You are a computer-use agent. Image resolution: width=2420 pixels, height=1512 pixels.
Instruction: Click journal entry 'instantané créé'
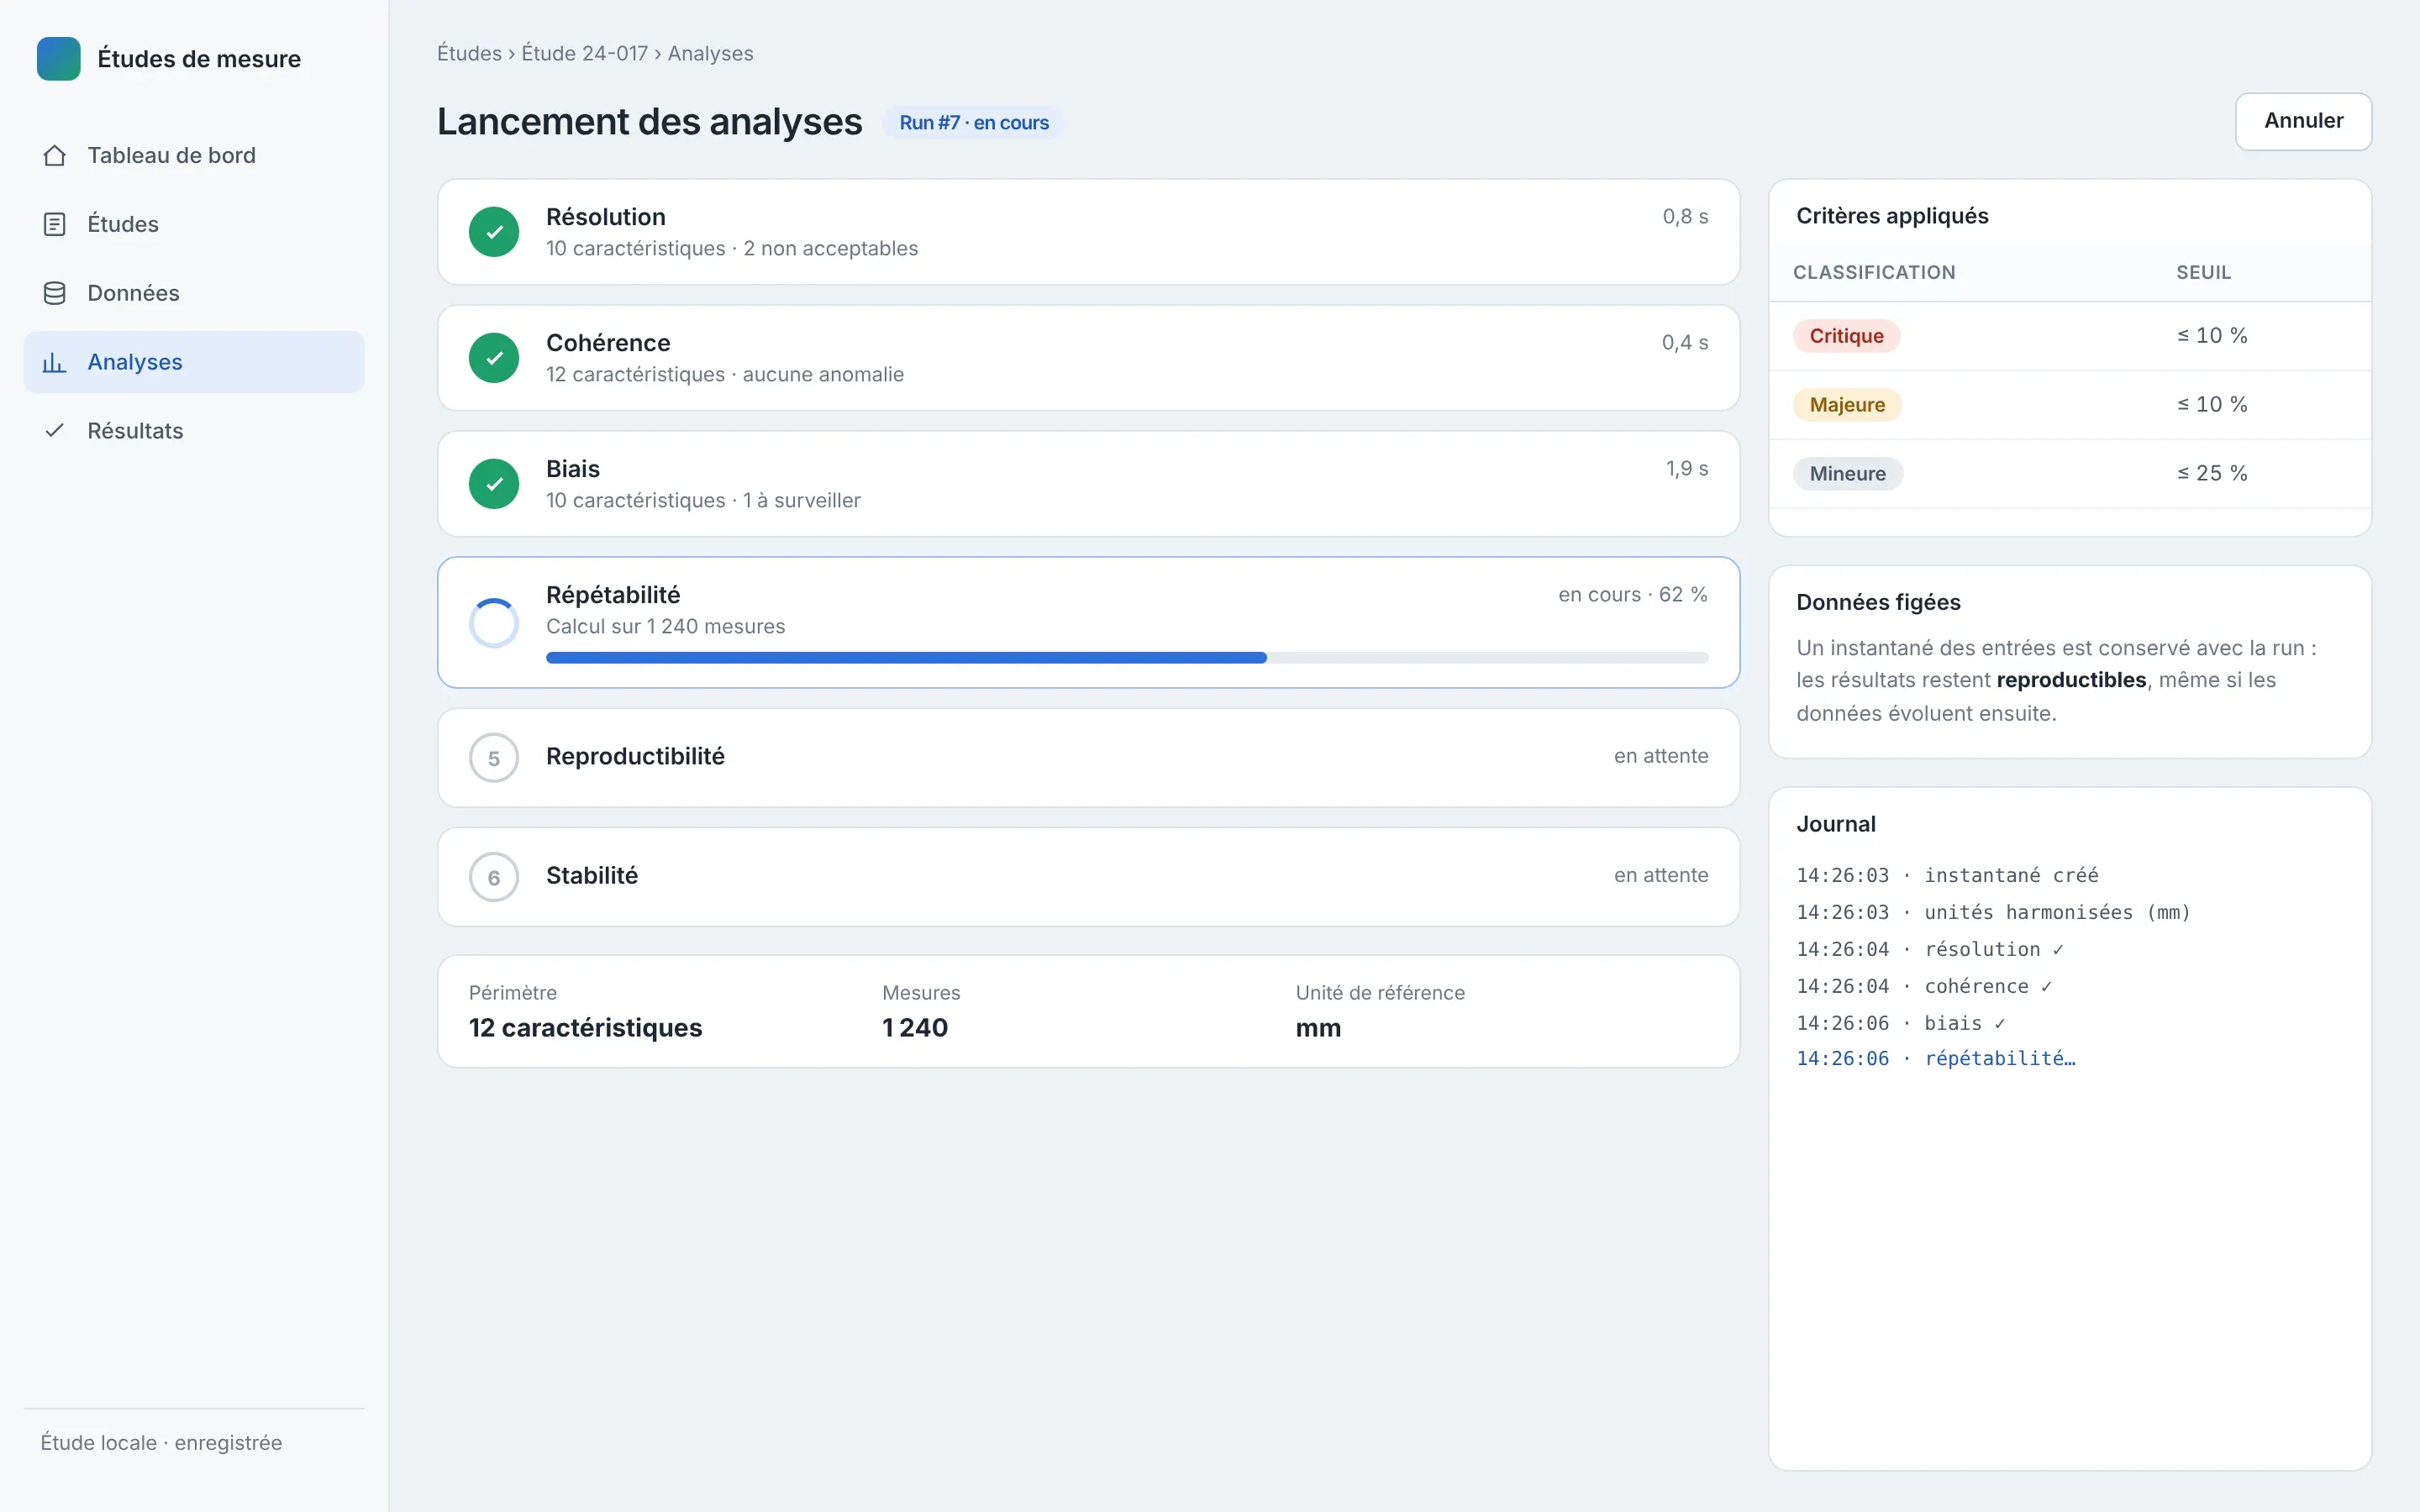1947,875
